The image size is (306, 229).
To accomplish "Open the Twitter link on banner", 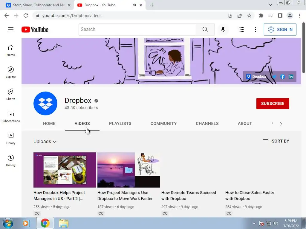I will tap(274, 77).
